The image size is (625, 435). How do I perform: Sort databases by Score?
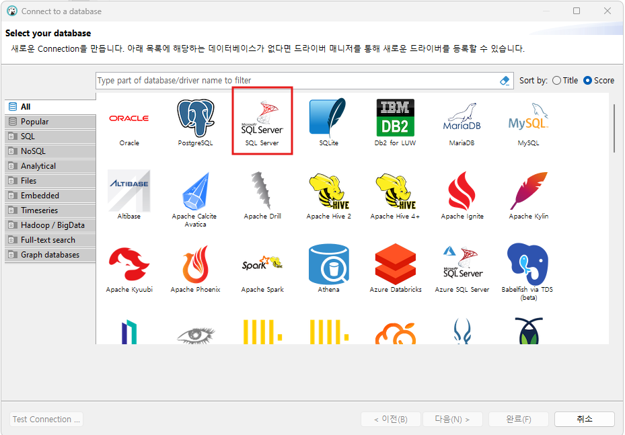[599, 81]
